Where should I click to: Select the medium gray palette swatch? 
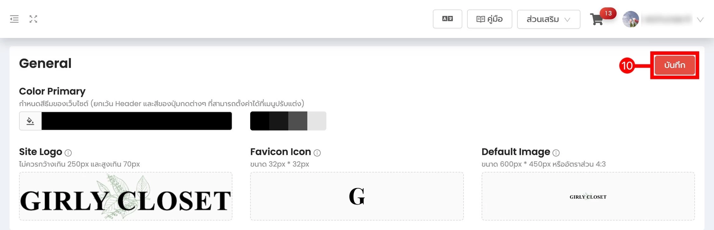coord(298,121)
